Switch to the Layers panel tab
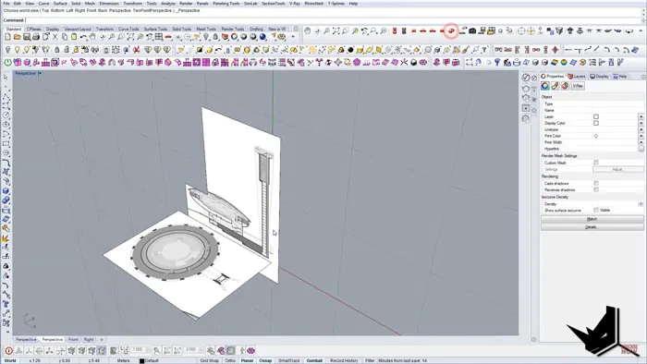Image resolution: width=647 pixels, height=364 pixels. coord(577,77)
